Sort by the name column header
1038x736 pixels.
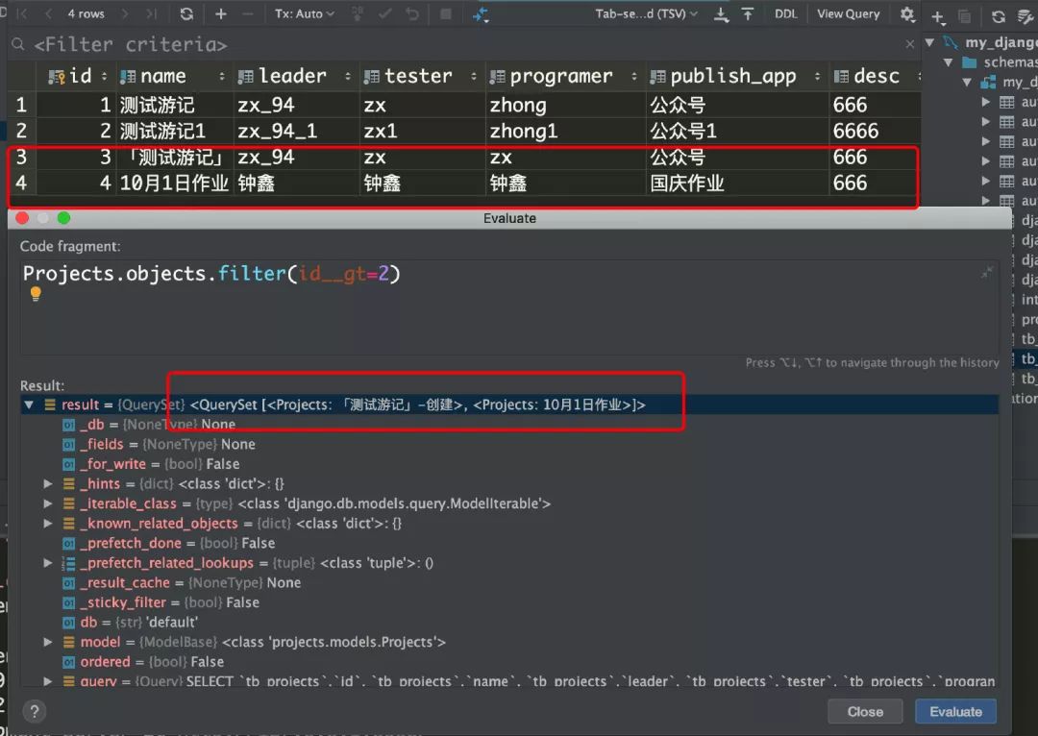coord(173,76)
